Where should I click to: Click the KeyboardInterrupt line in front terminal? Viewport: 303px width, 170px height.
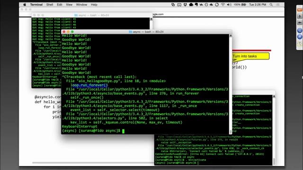point(80,127)
